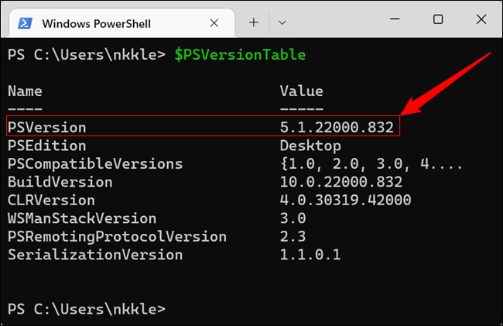Click the value 2.3
The image size is (503, 326).
(x=293, y=237)
